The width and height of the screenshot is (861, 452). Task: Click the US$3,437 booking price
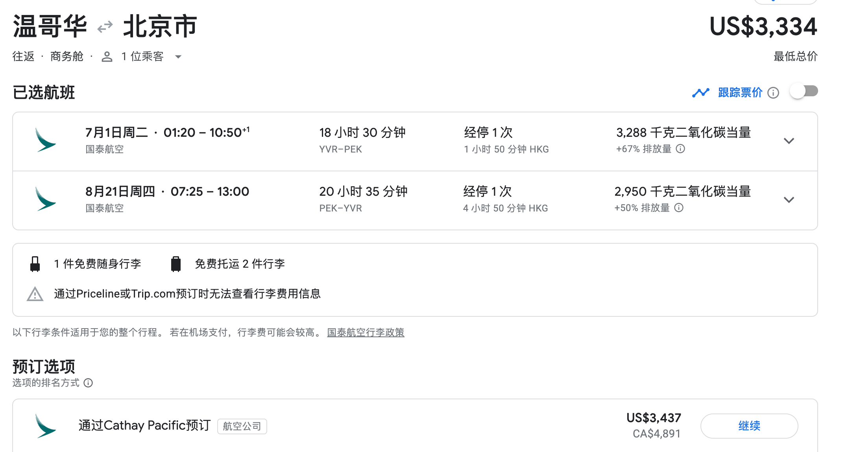654,418
